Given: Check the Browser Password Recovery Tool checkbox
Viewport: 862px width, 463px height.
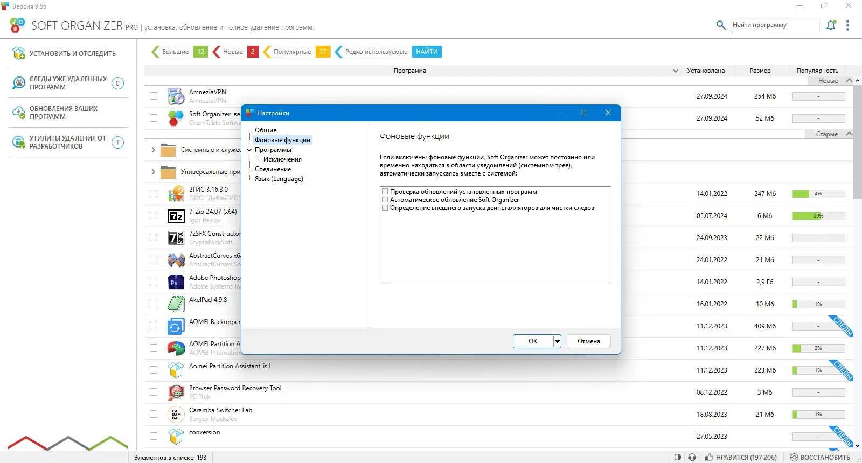Looking at the screenshot, I should [154, 392].
